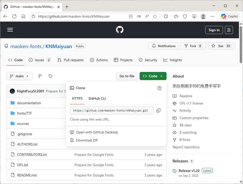Select Download ZIP from the clone menu
243x184 pixels.
84,140
